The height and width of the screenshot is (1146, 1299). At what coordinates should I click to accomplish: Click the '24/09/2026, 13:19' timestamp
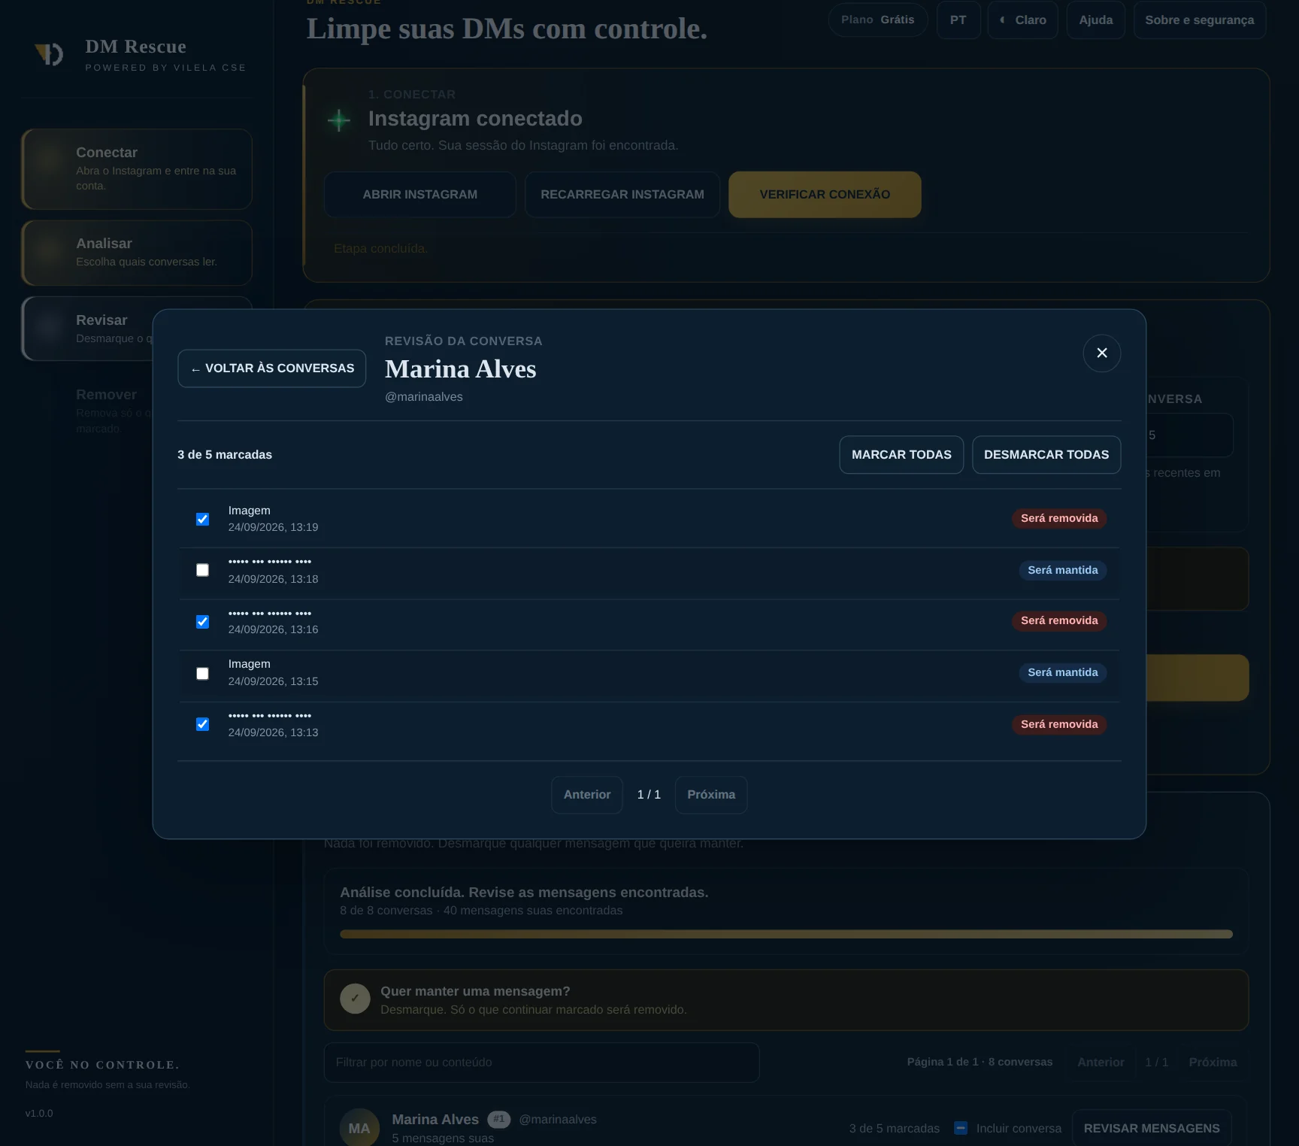click(x=273, y=528)
